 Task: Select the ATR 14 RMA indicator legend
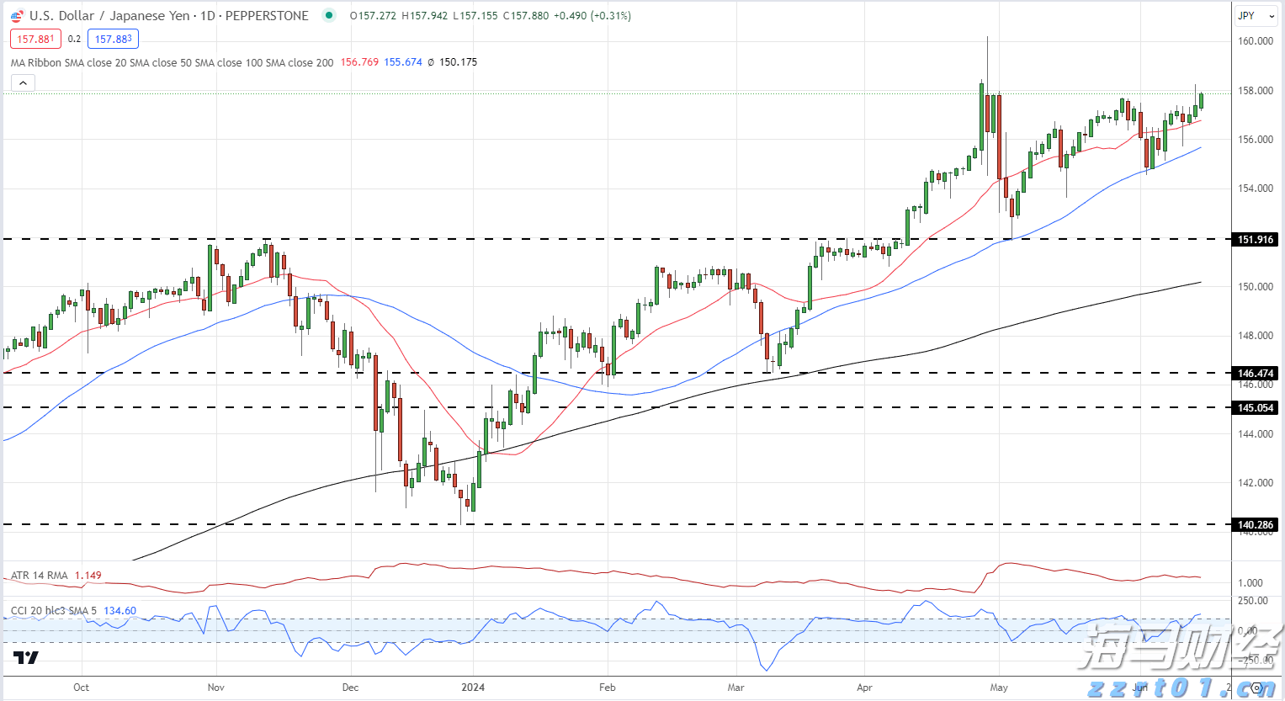tap(39, 576)
